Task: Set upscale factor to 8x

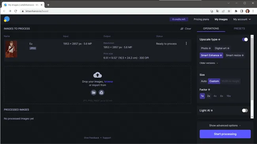Action: coord(221,96)
